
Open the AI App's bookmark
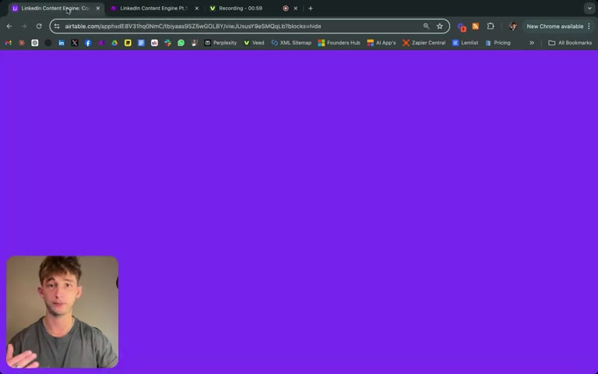(382, 43)
